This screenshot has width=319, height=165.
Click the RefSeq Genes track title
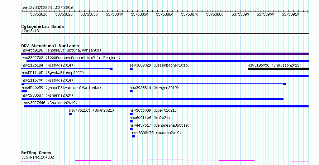tap(37, 153)
